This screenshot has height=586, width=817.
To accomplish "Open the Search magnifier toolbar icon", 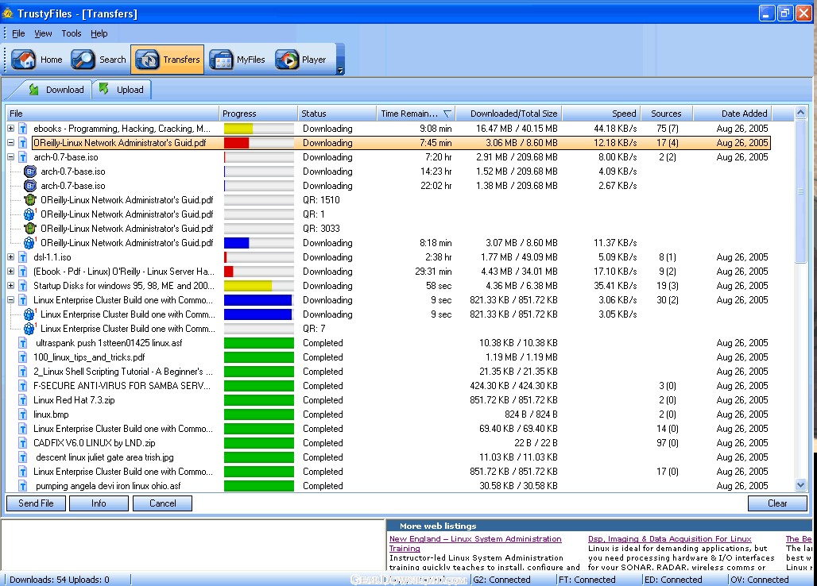I will click(x=83, y=60).
